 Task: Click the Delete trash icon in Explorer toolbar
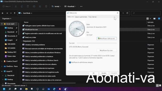pos(46,6)
